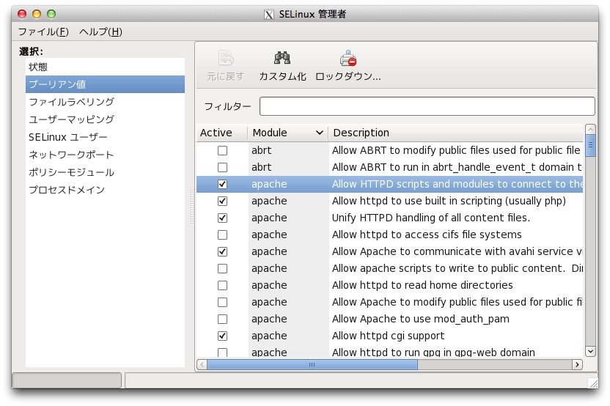
Task: Click the highlighted apache row description
Action: pyautogui.click(x=457, y=184)
